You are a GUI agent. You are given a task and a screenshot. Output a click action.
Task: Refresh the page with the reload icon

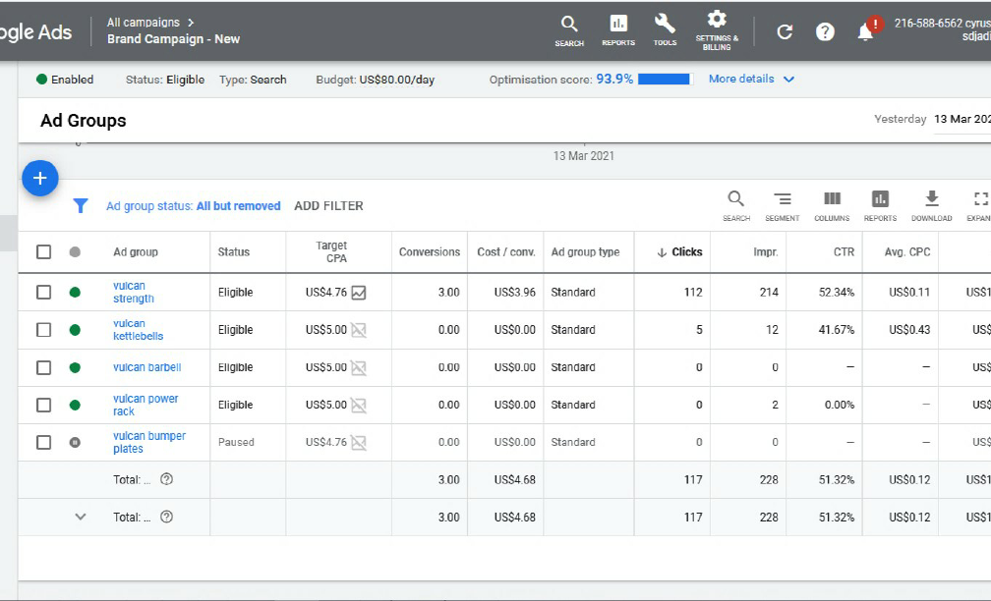(785, 31)
